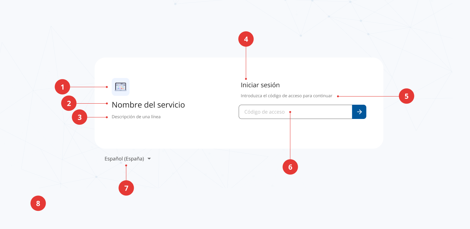Screen dimensions: 470x229
Task: Click the red badge labeled 5
Action: pyautogui.click(x=407, y=96)
